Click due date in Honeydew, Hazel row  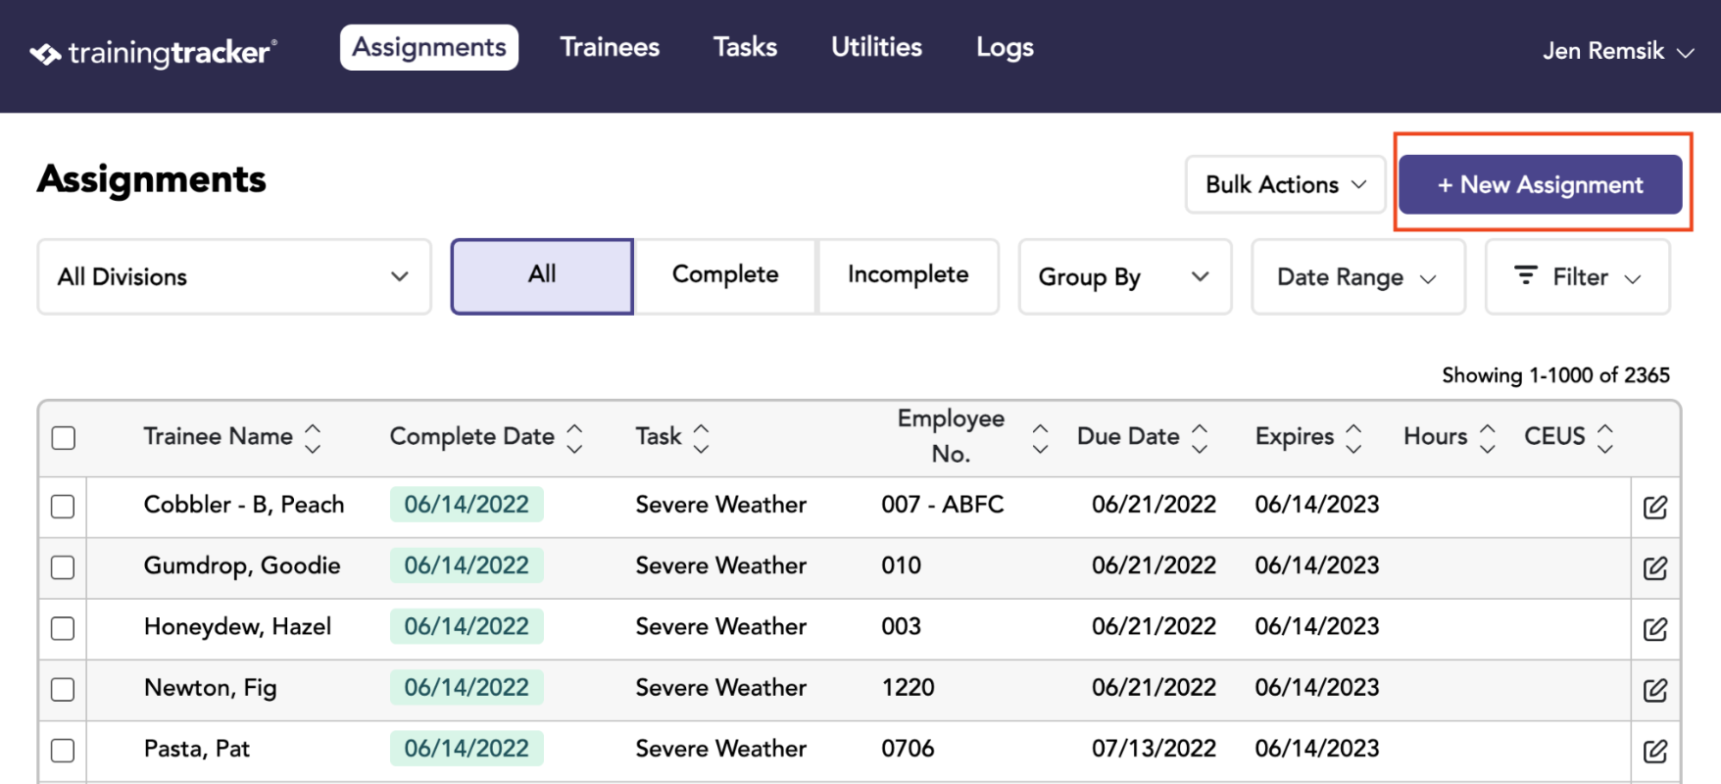click(1154, 626)
